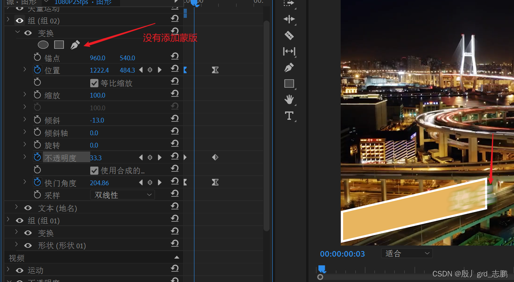This screenshot has height=282, width=514.
Task: Select the Rectangle shape tool
Action: pyautogui.click(x=289, y=84)
